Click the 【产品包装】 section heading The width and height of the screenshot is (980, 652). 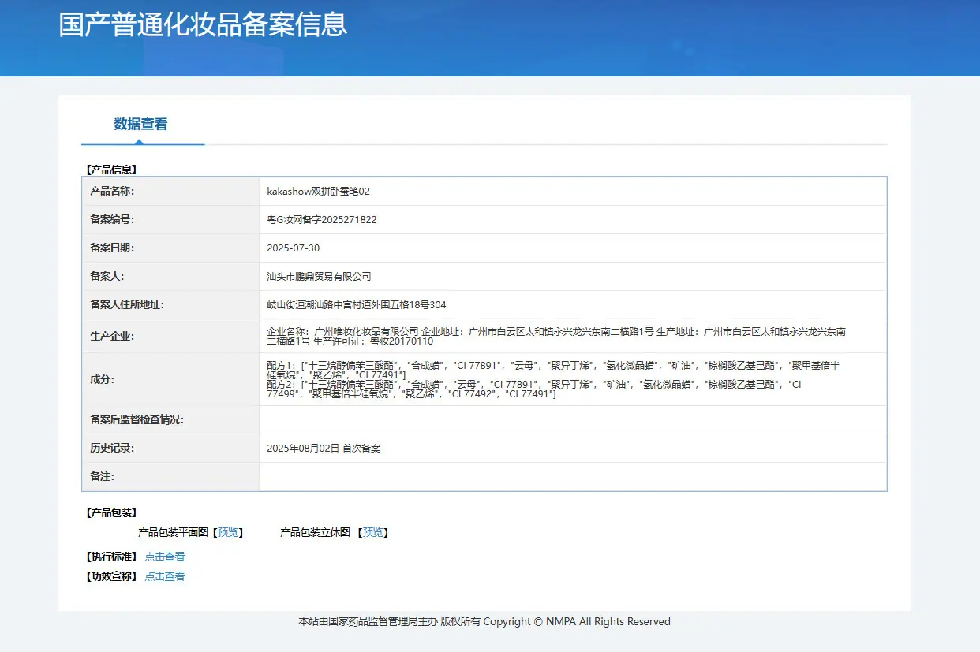111,512
